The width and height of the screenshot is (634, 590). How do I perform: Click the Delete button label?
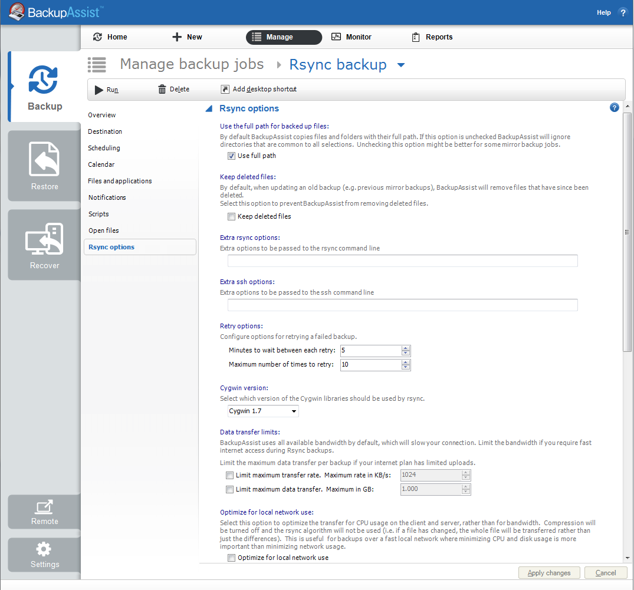[x=179, y=90]
